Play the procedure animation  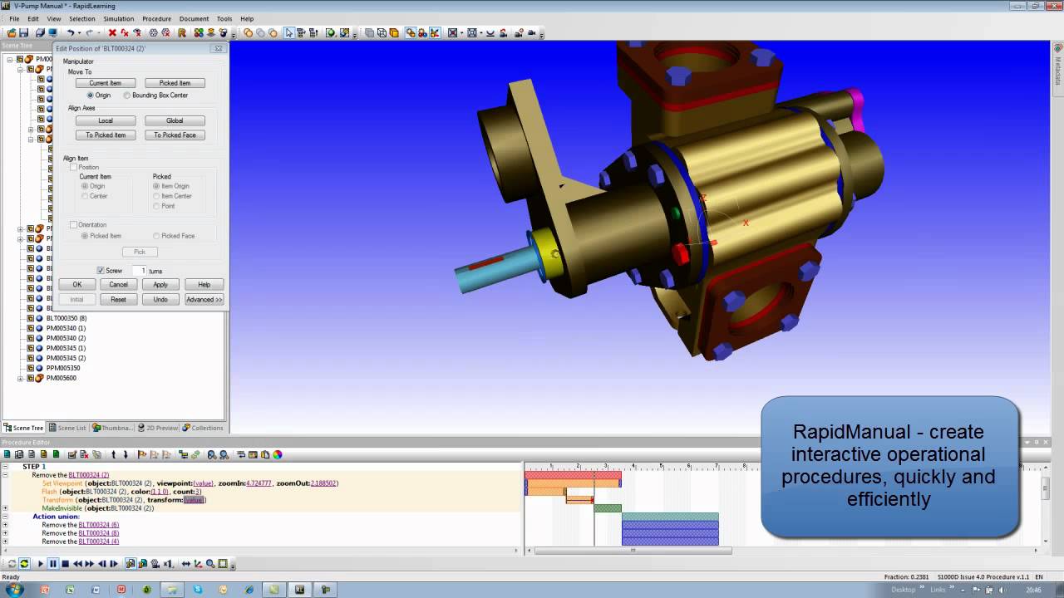40,564
